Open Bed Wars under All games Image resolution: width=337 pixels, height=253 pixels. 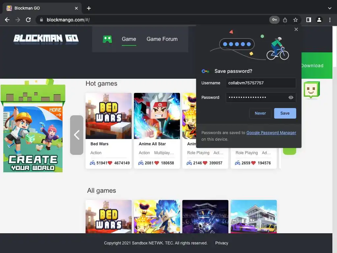click(109, 216)
